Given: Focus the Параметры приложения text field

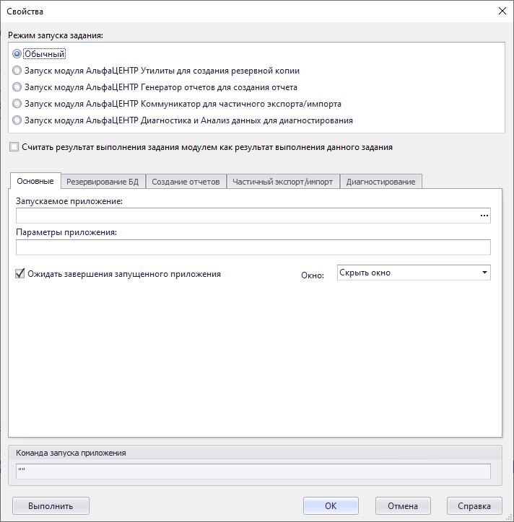Looking at the screenshot, I should pyautogui.click(x=253, y=247).
